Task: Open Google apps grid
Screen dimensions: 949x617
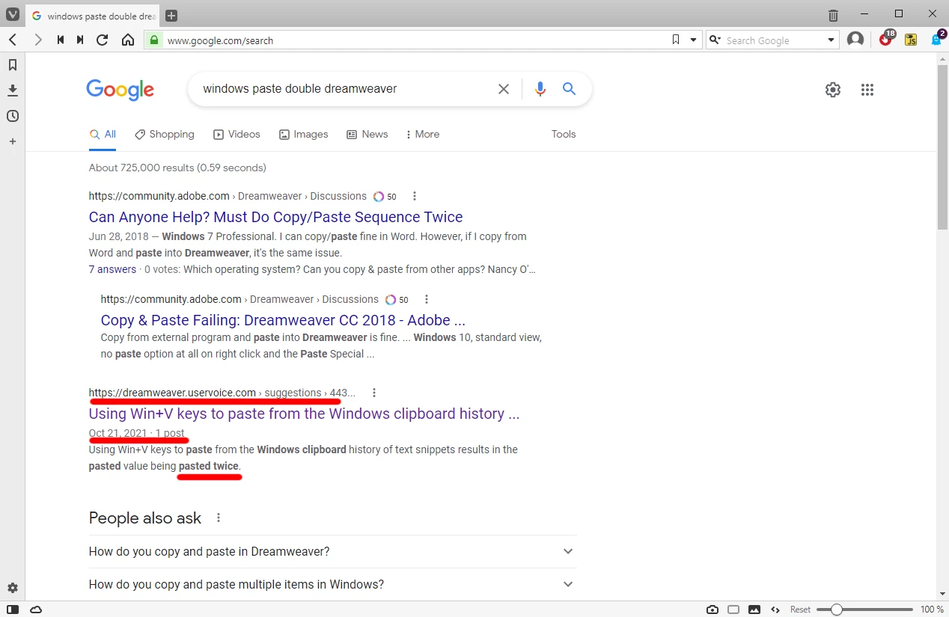Action: point(867,90)
